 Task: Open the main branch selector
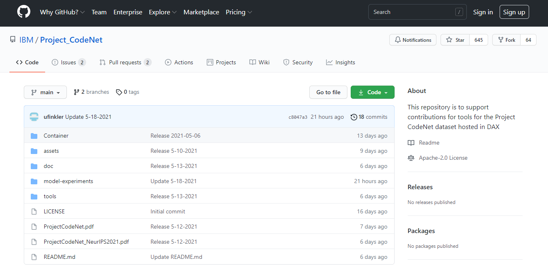(45, 92)
